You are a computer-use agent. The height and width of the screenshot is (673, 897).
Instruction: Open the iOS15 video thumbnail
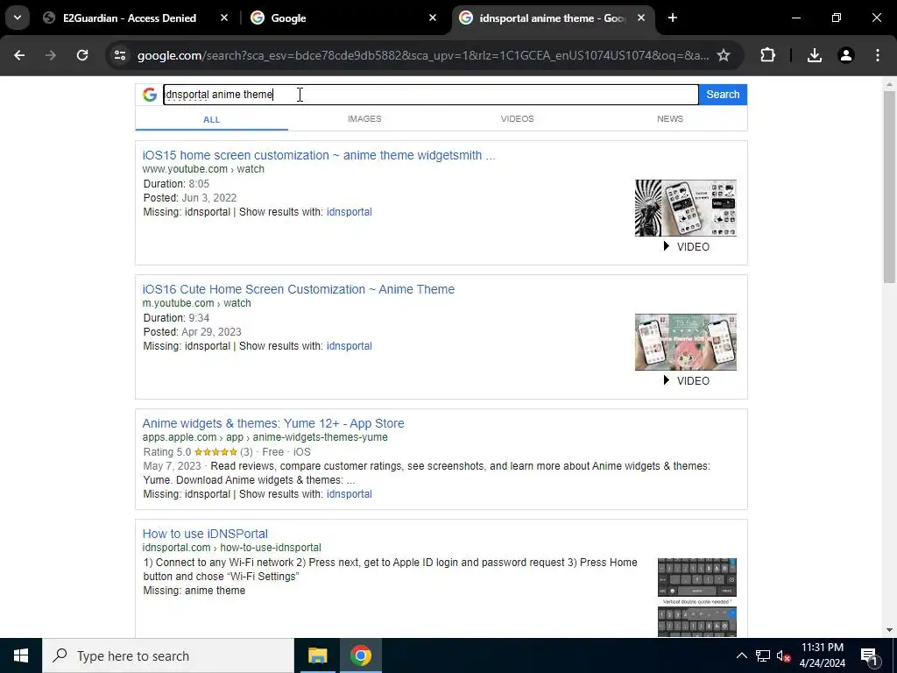tap(686, 208)
